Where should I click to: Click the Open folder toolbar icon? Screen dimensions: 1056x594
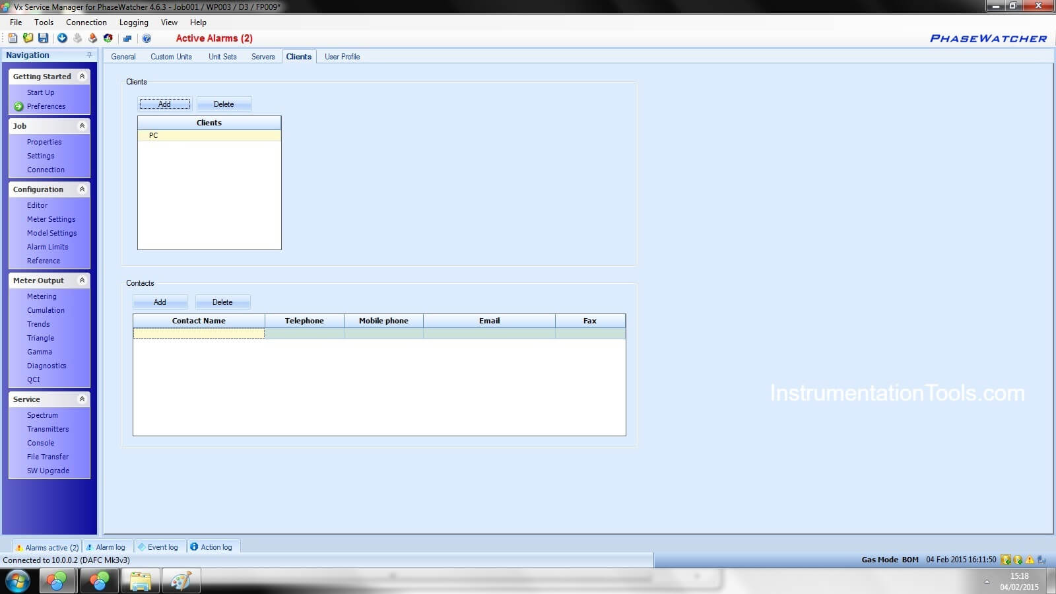point(28,38)
